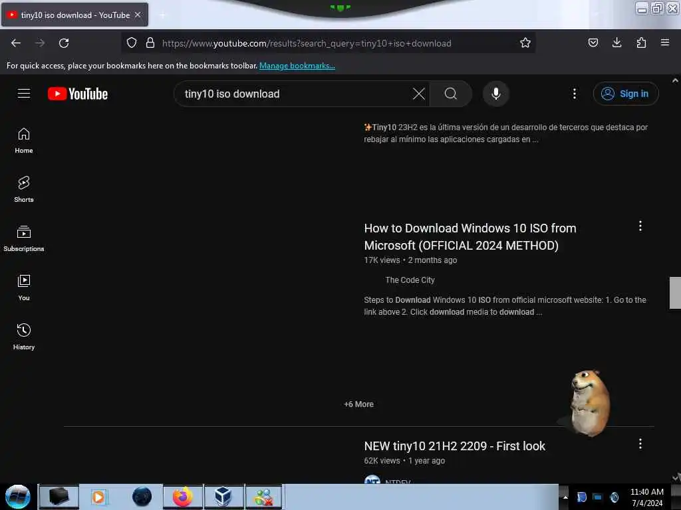This screenshot has height=510, width=681.
Task: Click the YouTube search magnifier button
Action: (x=451, y=94)
